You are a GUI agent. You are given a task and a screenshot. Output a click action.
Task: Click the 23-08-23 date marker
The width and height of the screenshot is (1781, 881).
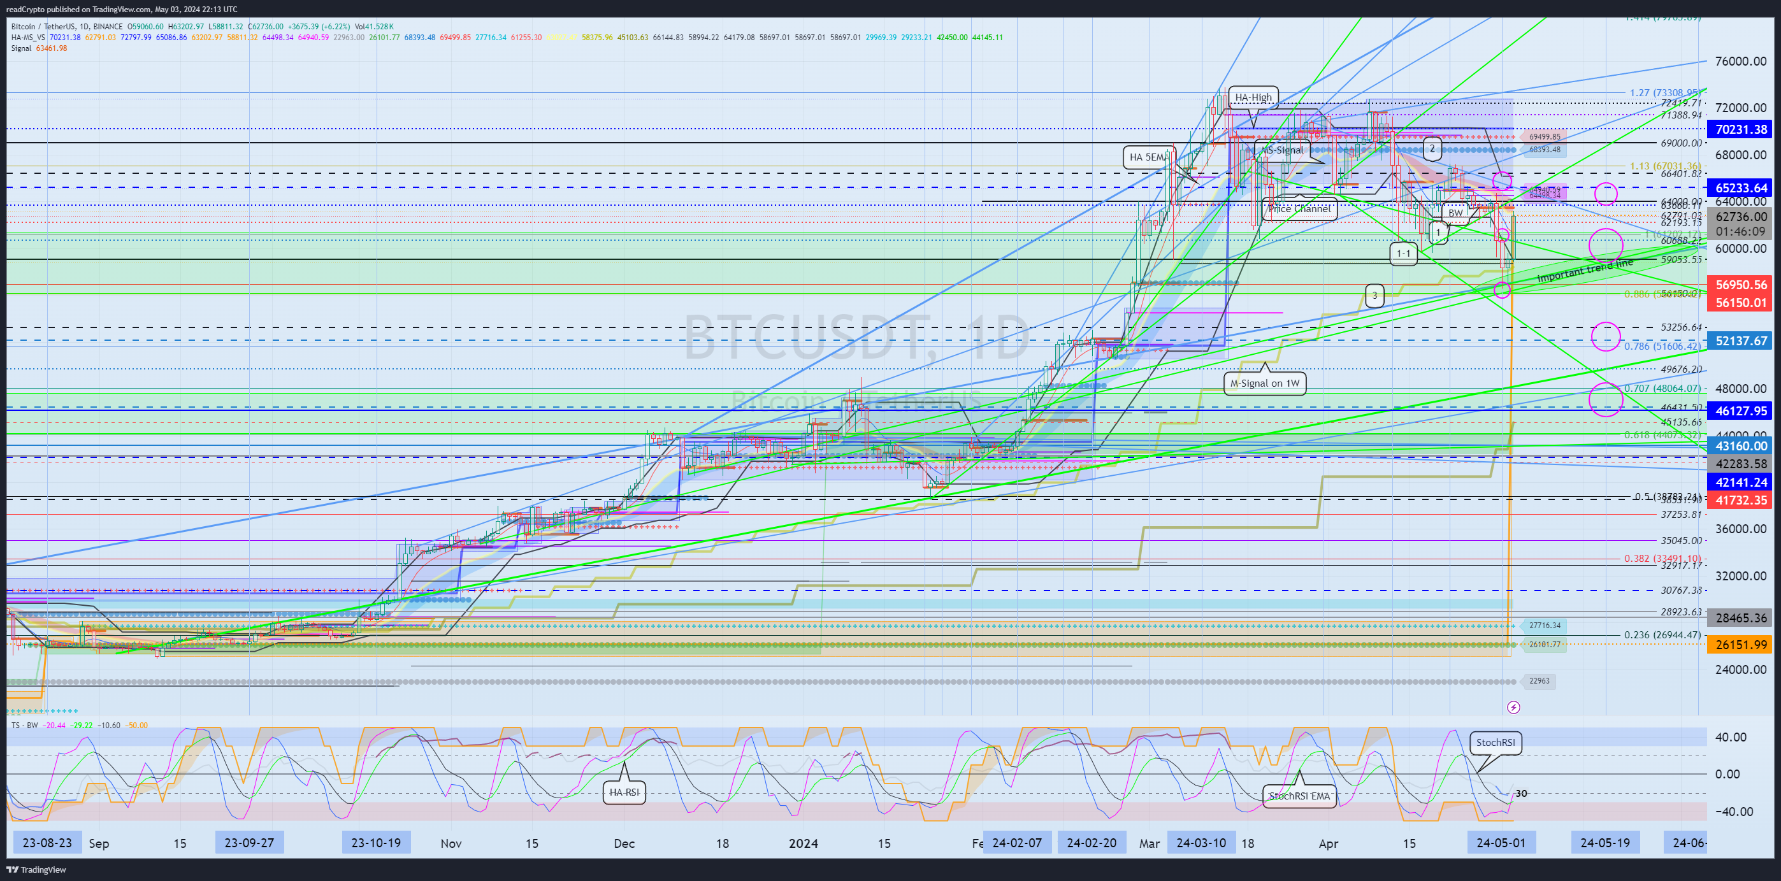tap(47, 843)
